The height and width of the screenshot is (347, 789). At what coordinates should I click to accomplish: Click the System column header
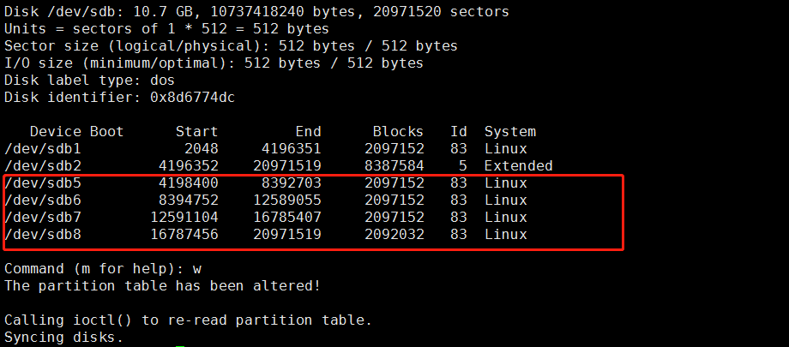coord(510,132)
